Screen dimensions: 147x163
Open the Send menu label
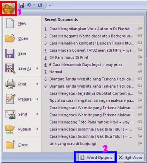tap(23, 114)
